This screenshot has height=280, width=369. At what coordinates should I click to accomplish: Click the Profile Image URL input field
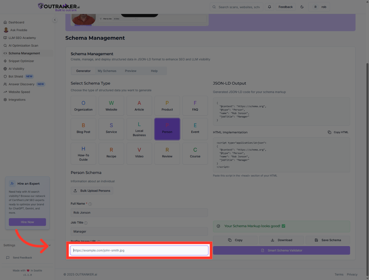click(x=139, y=250)
